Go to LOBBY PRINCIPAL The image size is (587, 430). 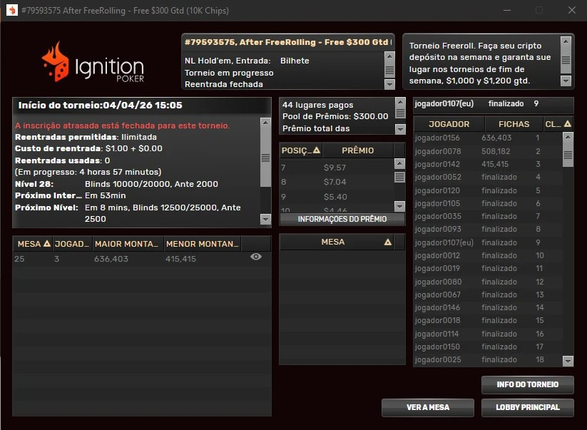pyautogui.click(x=527, y=408)
